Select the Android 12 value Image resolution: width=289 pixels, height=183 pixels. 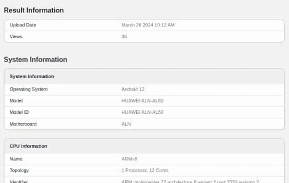click(x=133, y=89)
